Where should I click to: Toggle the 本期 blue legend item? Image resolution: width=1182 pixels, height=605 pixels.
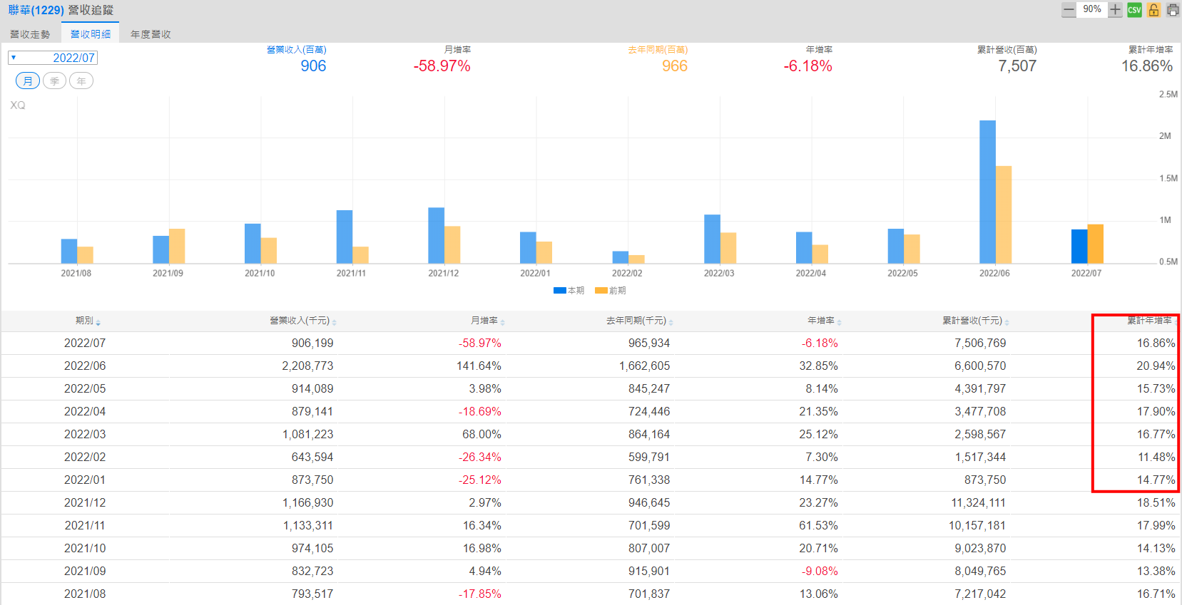coord(569,291)
